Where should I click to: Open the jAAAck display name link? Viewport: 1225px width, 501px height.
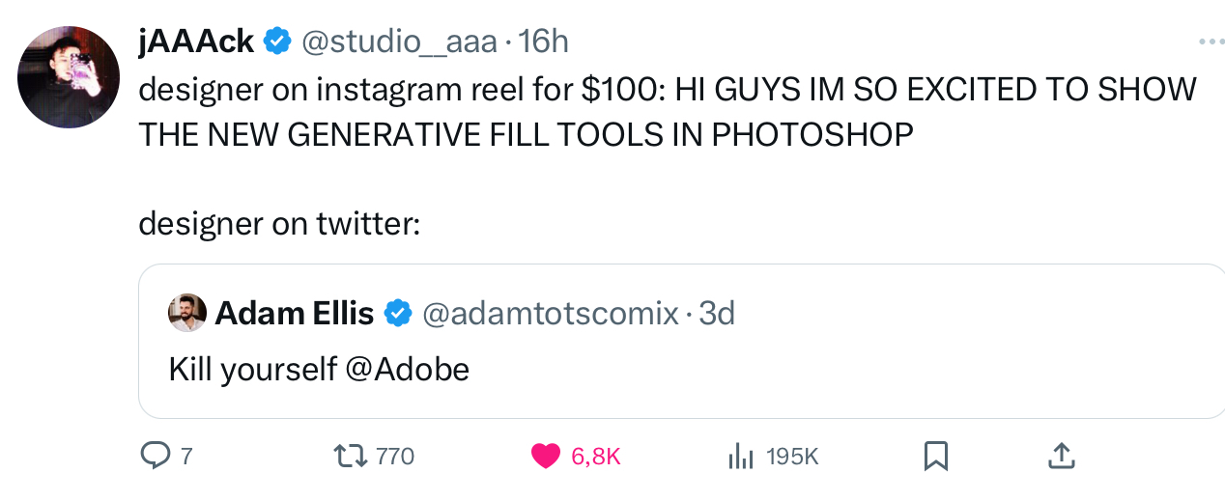click(x=196, y=42)
